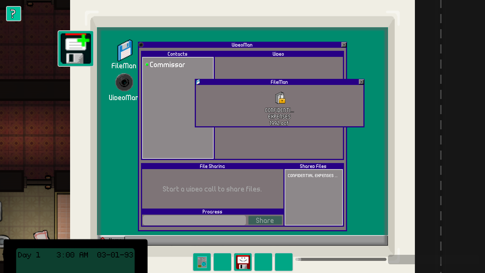The image size is (485, 273).
Task: Open the question mark help icon
Action: (13, 14)
